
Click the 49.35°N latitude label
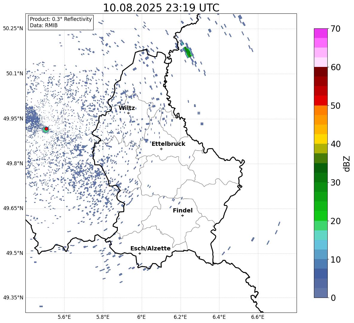pyautogui.click(x=13, y=298)
